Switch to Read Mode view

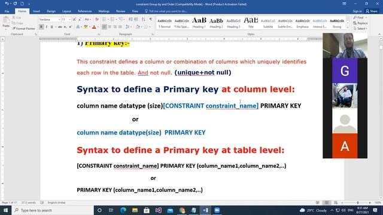318,202
